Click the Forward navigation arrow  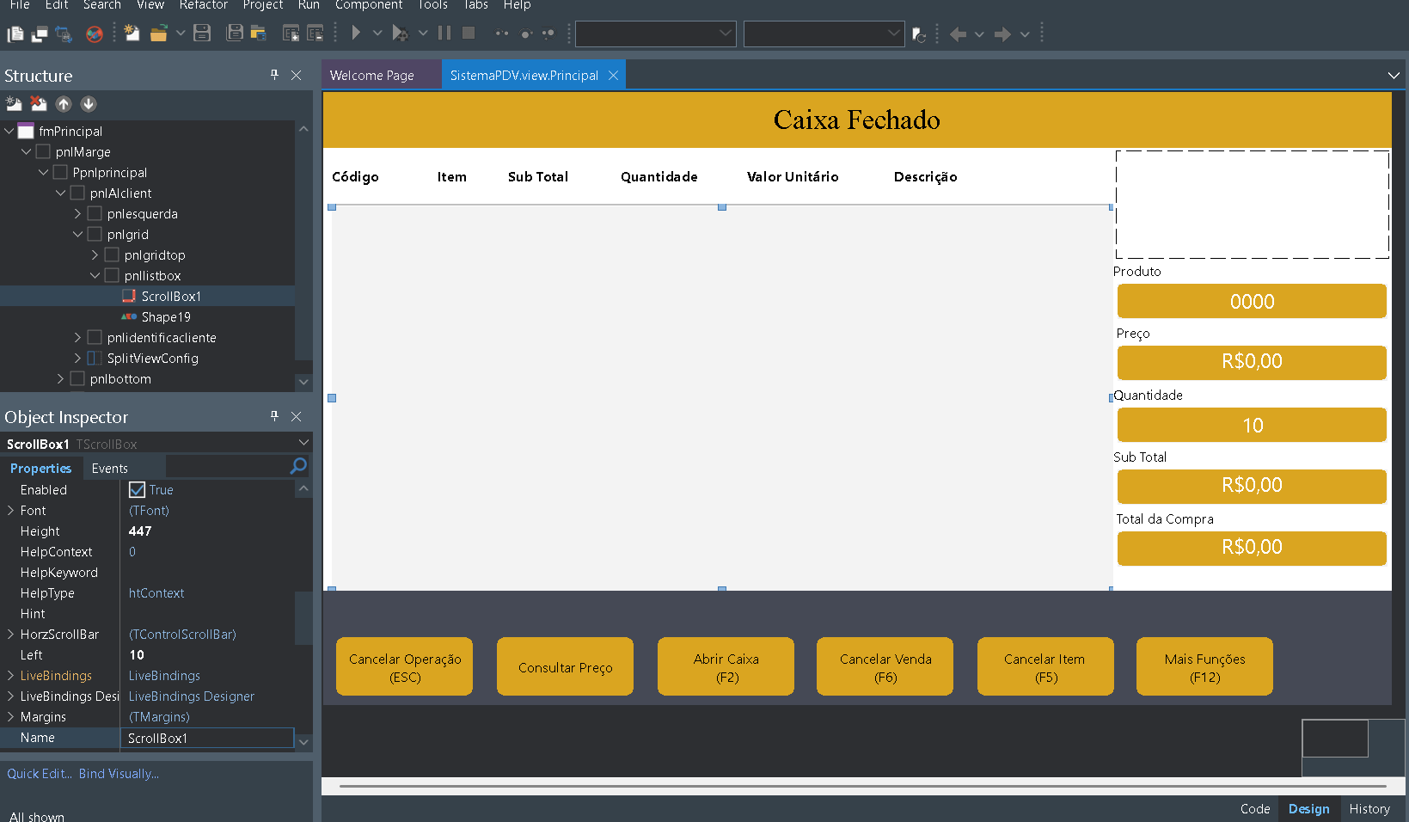[x=1002, y=34]
